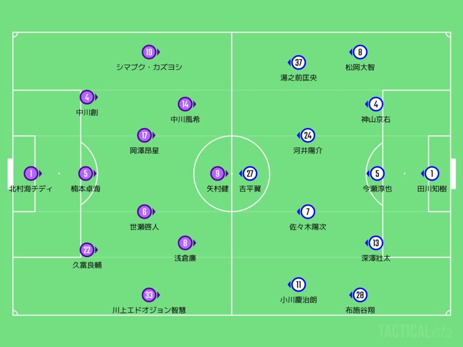Click white goalkeeper marker number 1
Image resolution: width=463 pixels, height=347 pixels.
click(432, 173)
